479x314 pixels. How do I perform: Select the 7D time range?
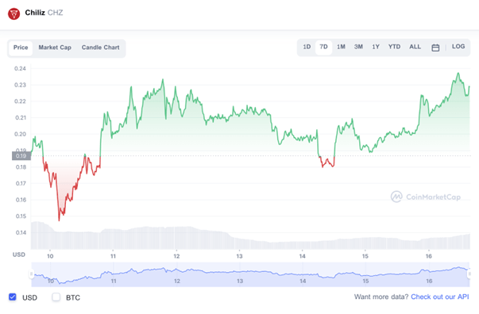(323, 47)
